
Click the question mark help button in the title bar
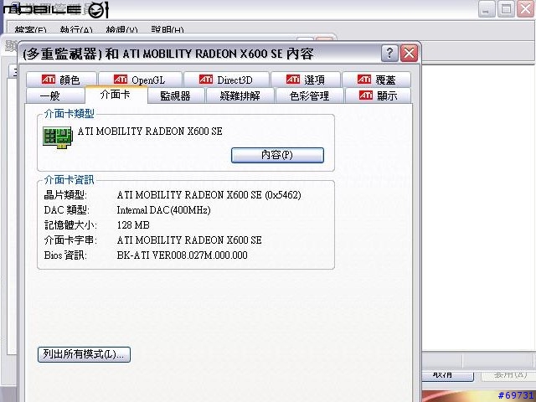389,54
